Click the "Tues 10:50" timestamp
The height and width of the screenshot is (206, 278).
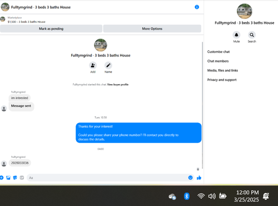click(101, 117)
